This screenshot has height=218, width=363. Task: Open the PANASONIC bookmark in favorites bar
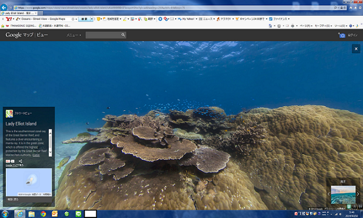pos(21,26)
